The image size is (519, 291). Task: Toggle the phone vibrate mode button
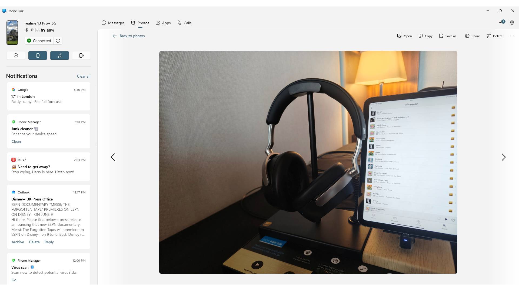38,56
